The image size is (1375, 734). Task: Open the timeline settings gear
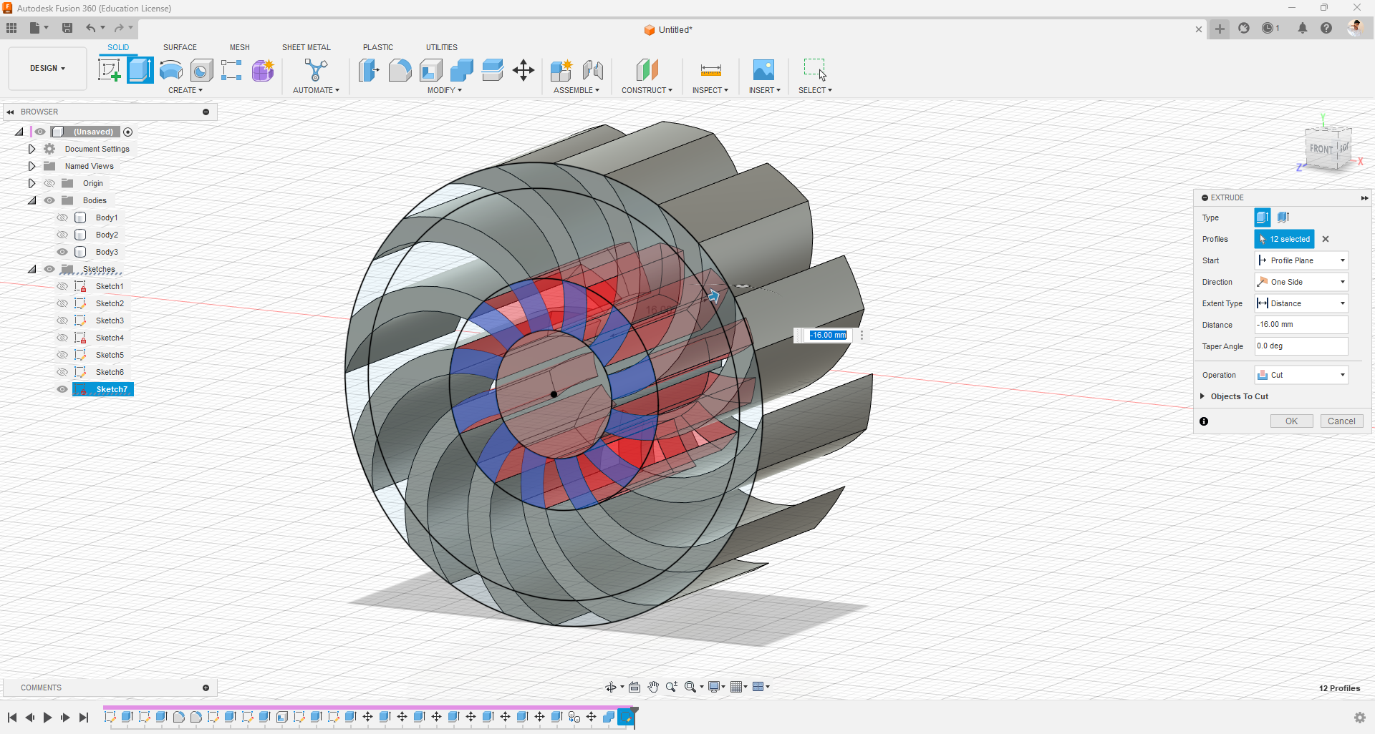(x=1359, y=718)
